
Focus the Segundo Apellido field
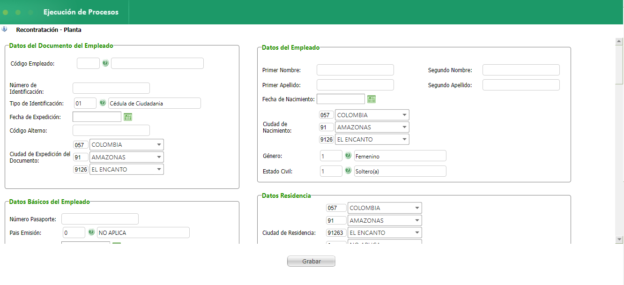521,85
